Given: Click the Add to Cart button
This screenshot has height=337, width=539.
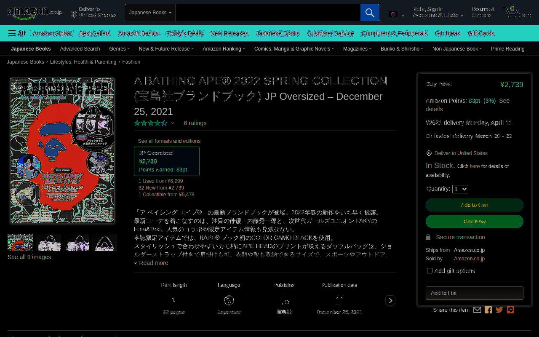Looking at the screenshot, I should [475, 205].
